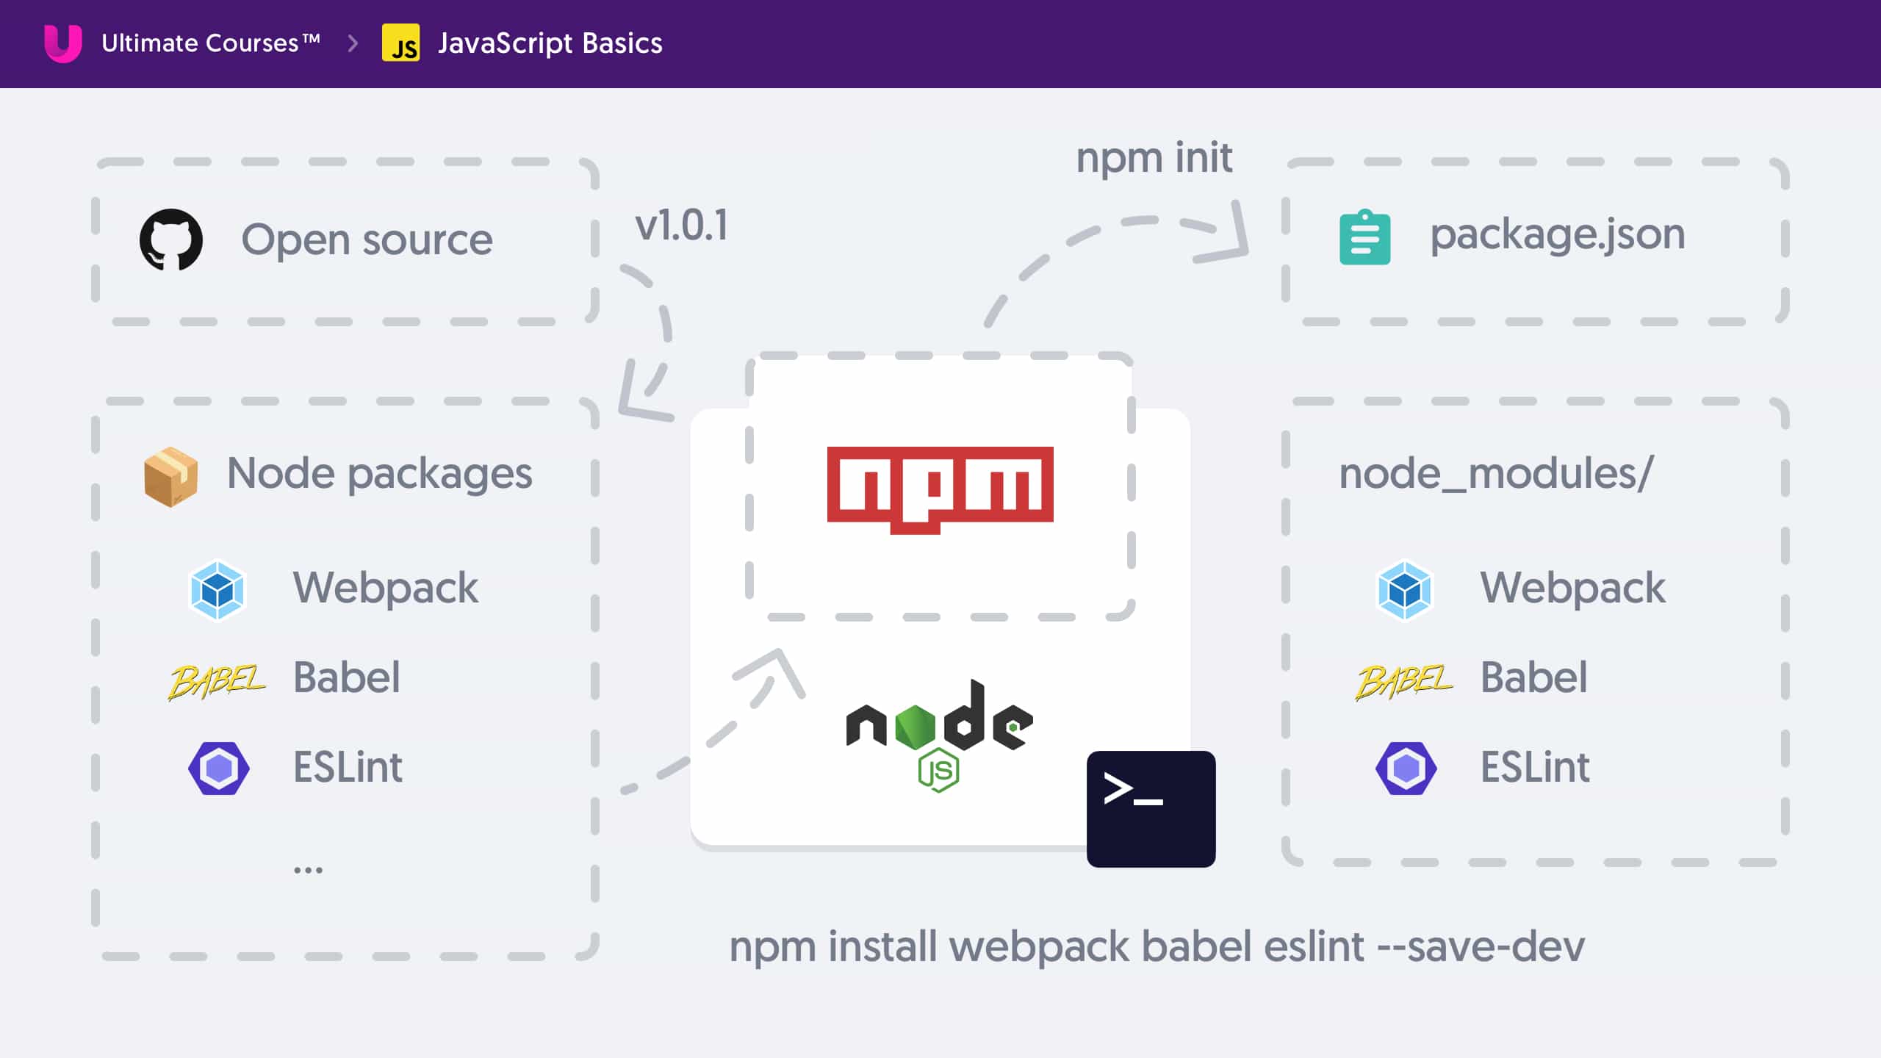Click the "v1.0.1" version text
Image resolution: width=1881 pixels, height=1058 pixels.
coord(681,225)
